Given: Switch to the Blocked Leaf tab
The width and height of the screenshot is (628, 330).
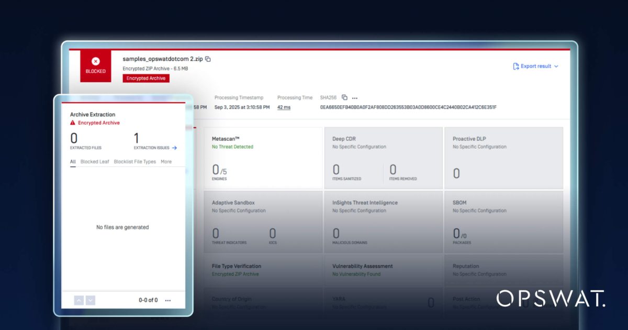Looking at the screenshot, I should tap(95, 162).
